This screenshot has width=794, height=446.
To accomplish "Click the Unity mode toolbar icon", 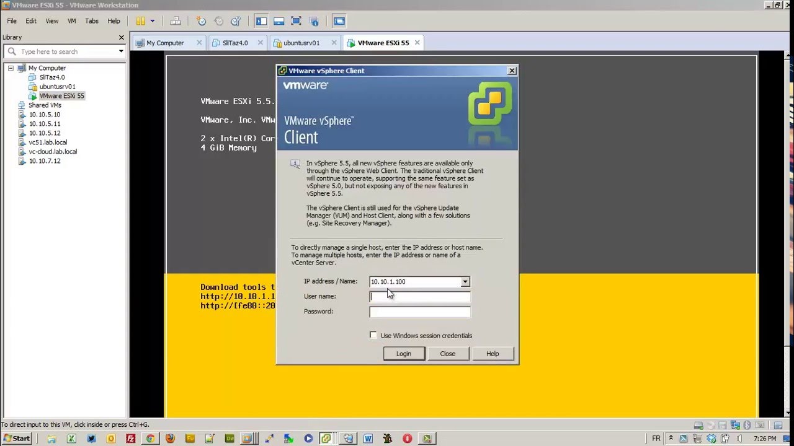I will (x=313, y=21).
